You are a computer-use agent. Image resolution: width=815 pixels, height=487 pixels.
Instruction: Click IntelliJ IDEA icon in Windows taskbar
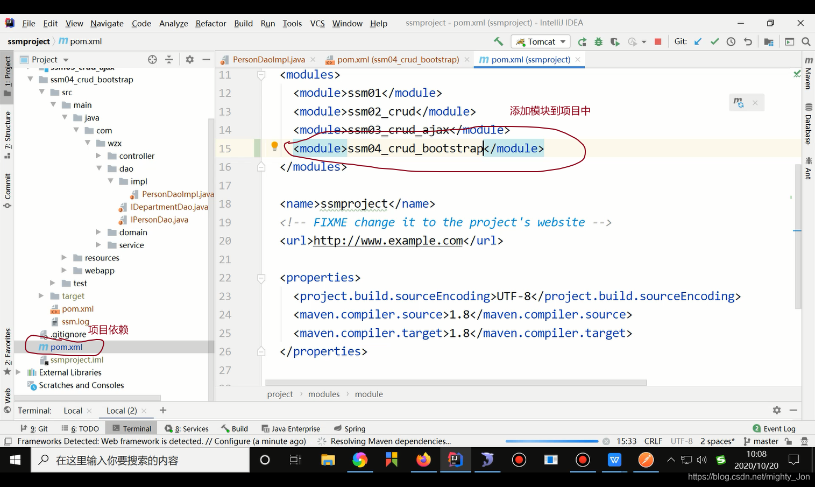[455, 460]
